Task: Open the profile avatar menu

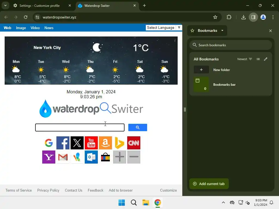Action: pyautogui.click(x=263, y=17)
